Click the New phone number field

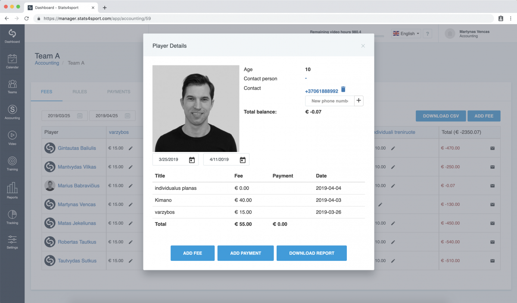pos(330,101)
